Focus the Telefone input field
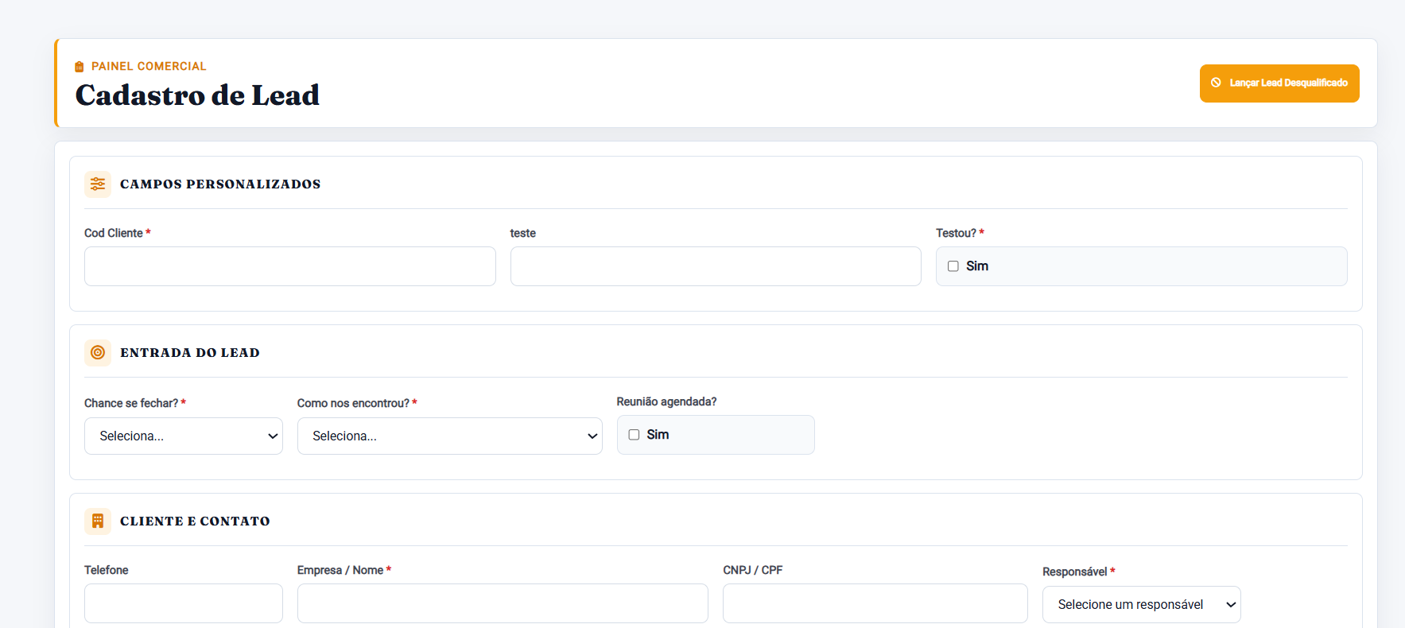 [184, 603]
